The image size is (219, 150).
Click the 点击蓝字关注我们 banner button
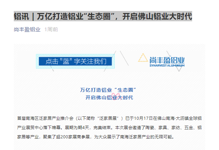point(75,61)
